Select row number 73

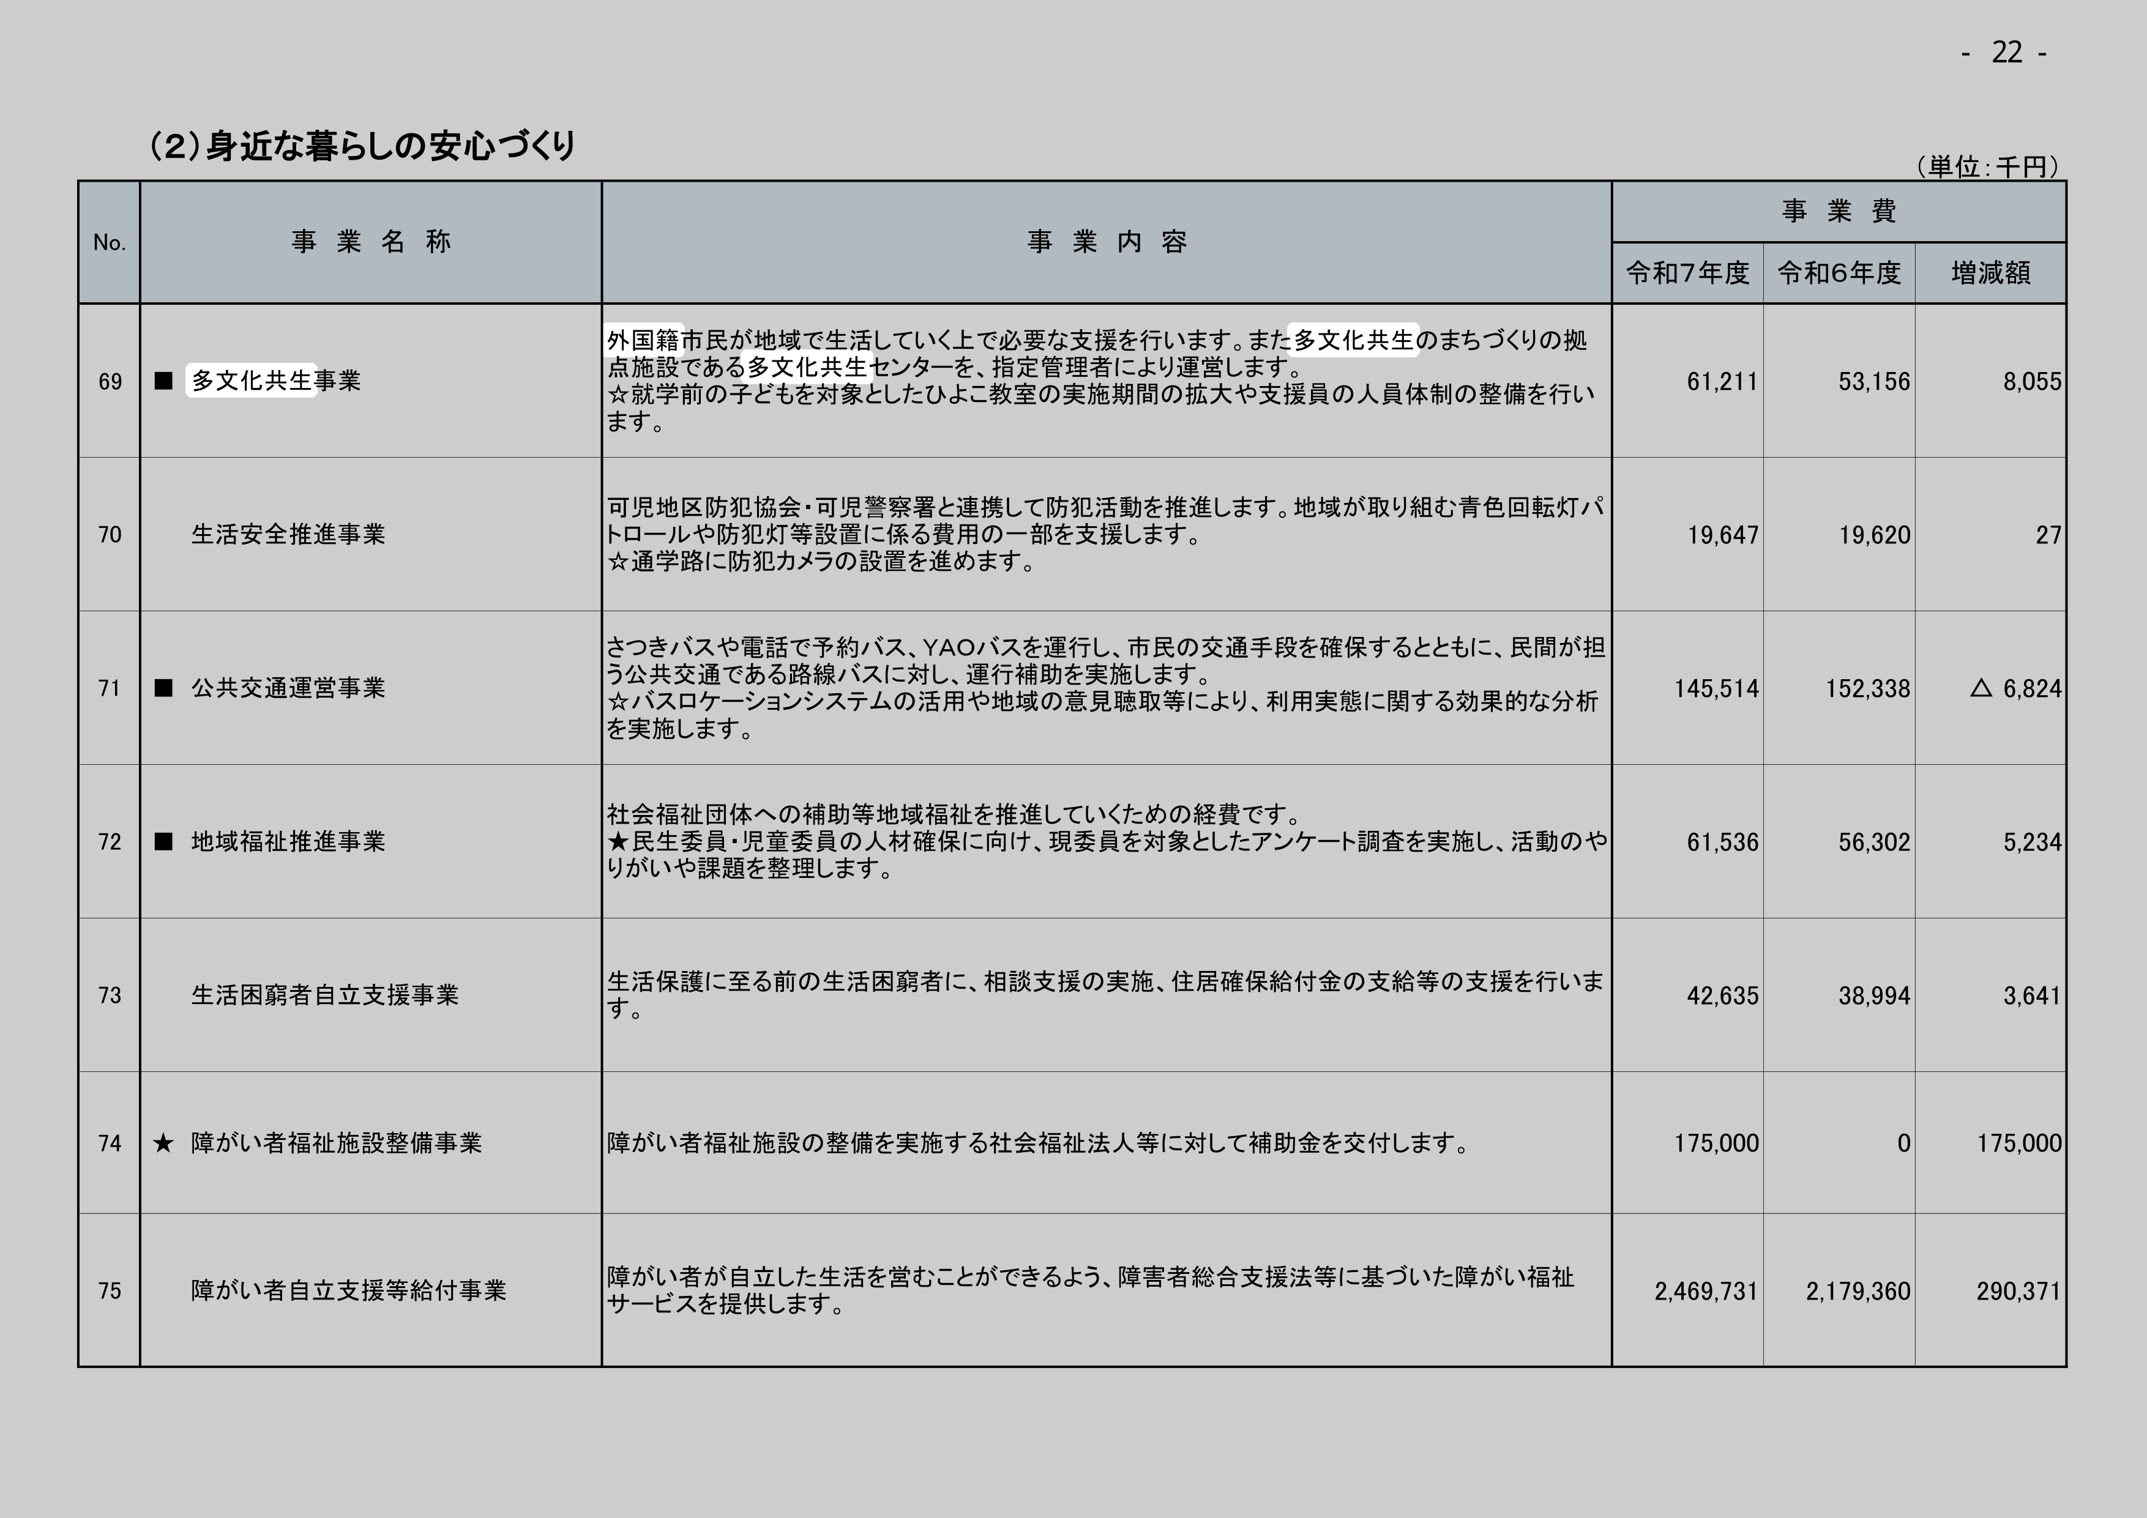pos(110,995)
